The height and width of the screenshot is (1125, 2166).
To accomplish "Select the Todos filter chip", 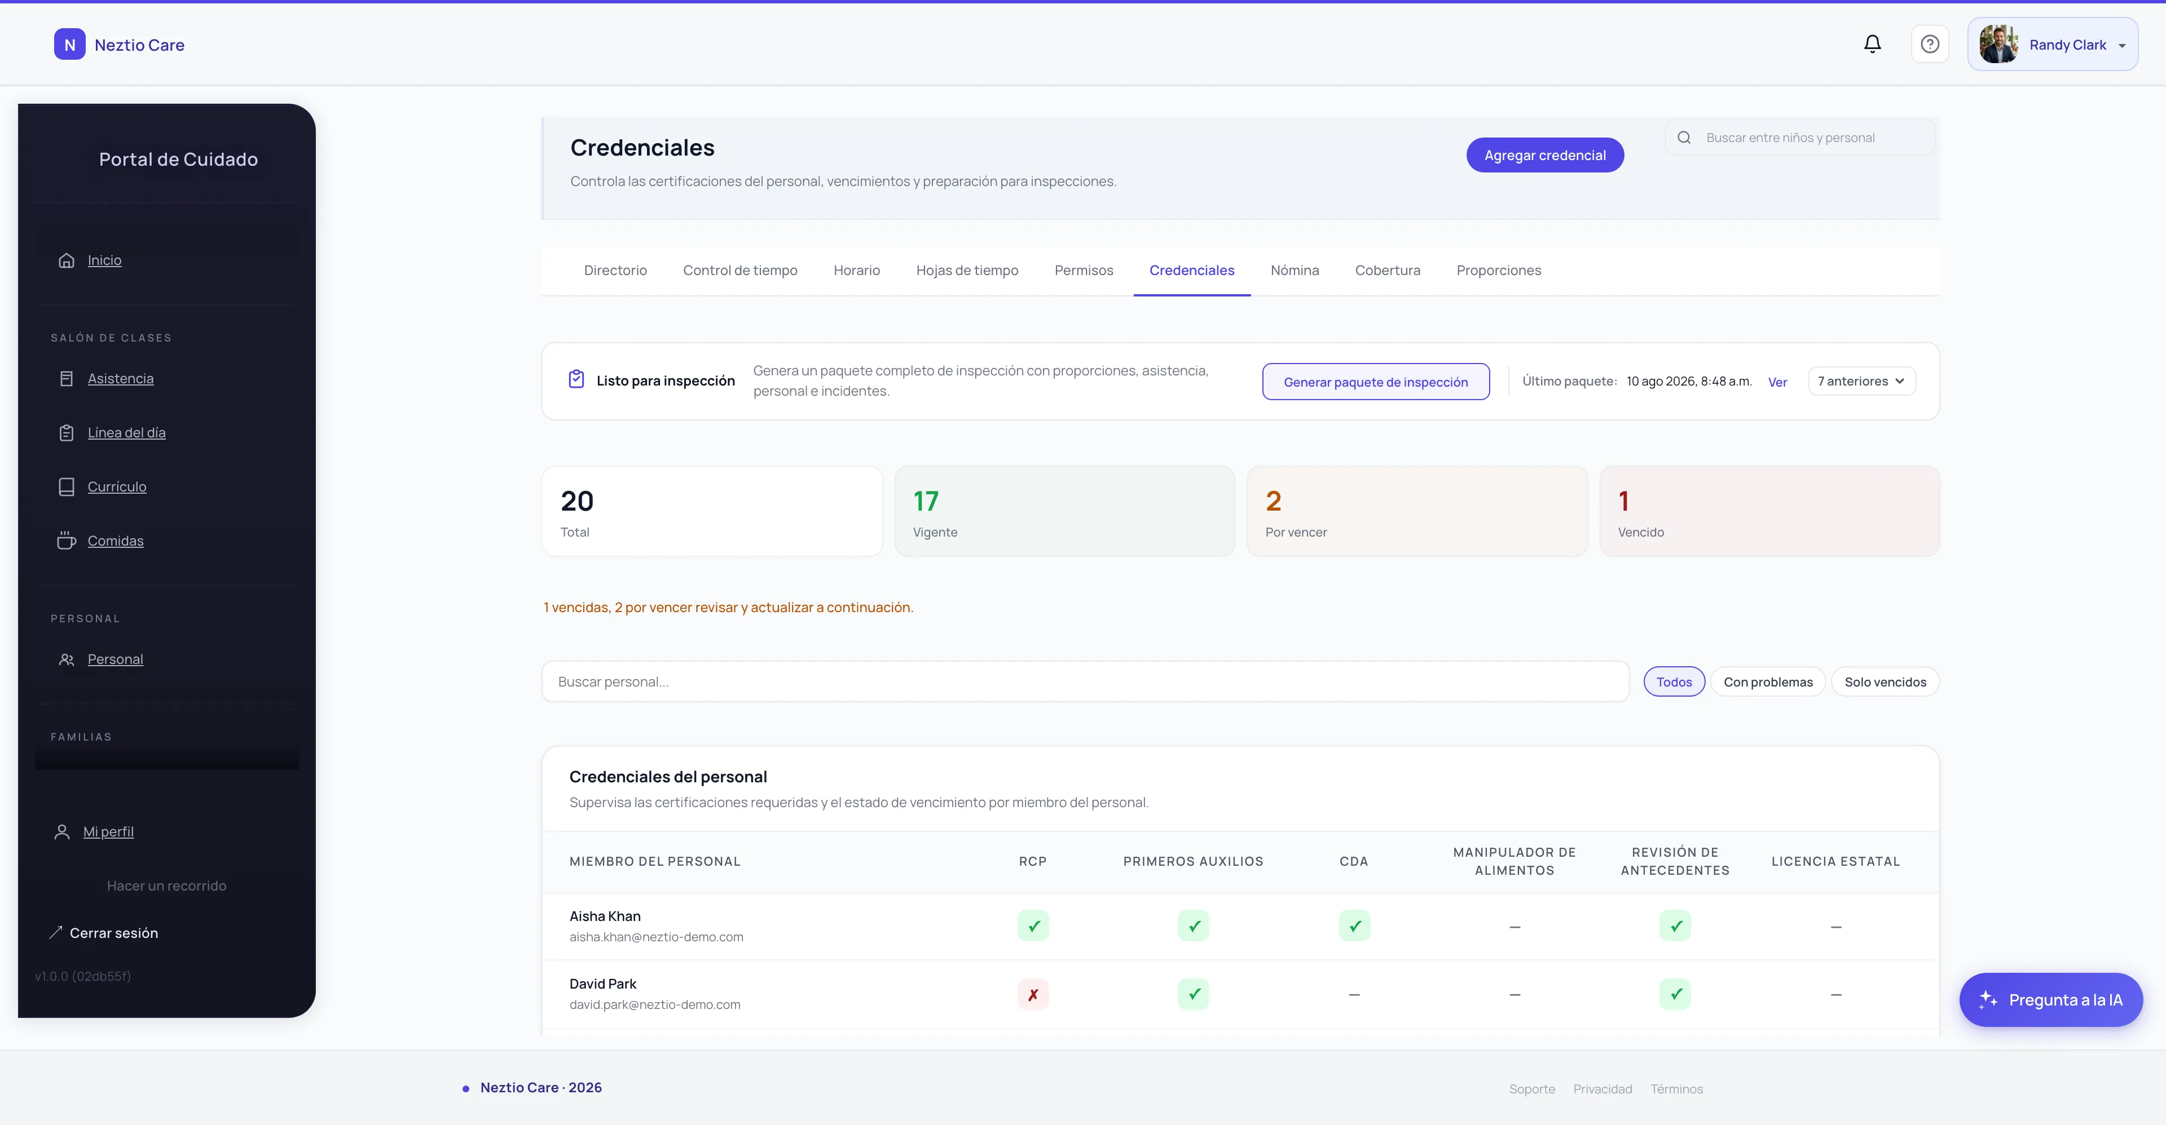I will click(x=1673, y=681).
